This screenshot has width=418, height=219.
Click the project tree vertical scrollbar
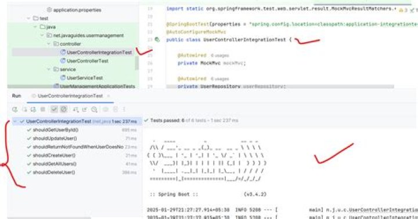click(x=137, y=63)
